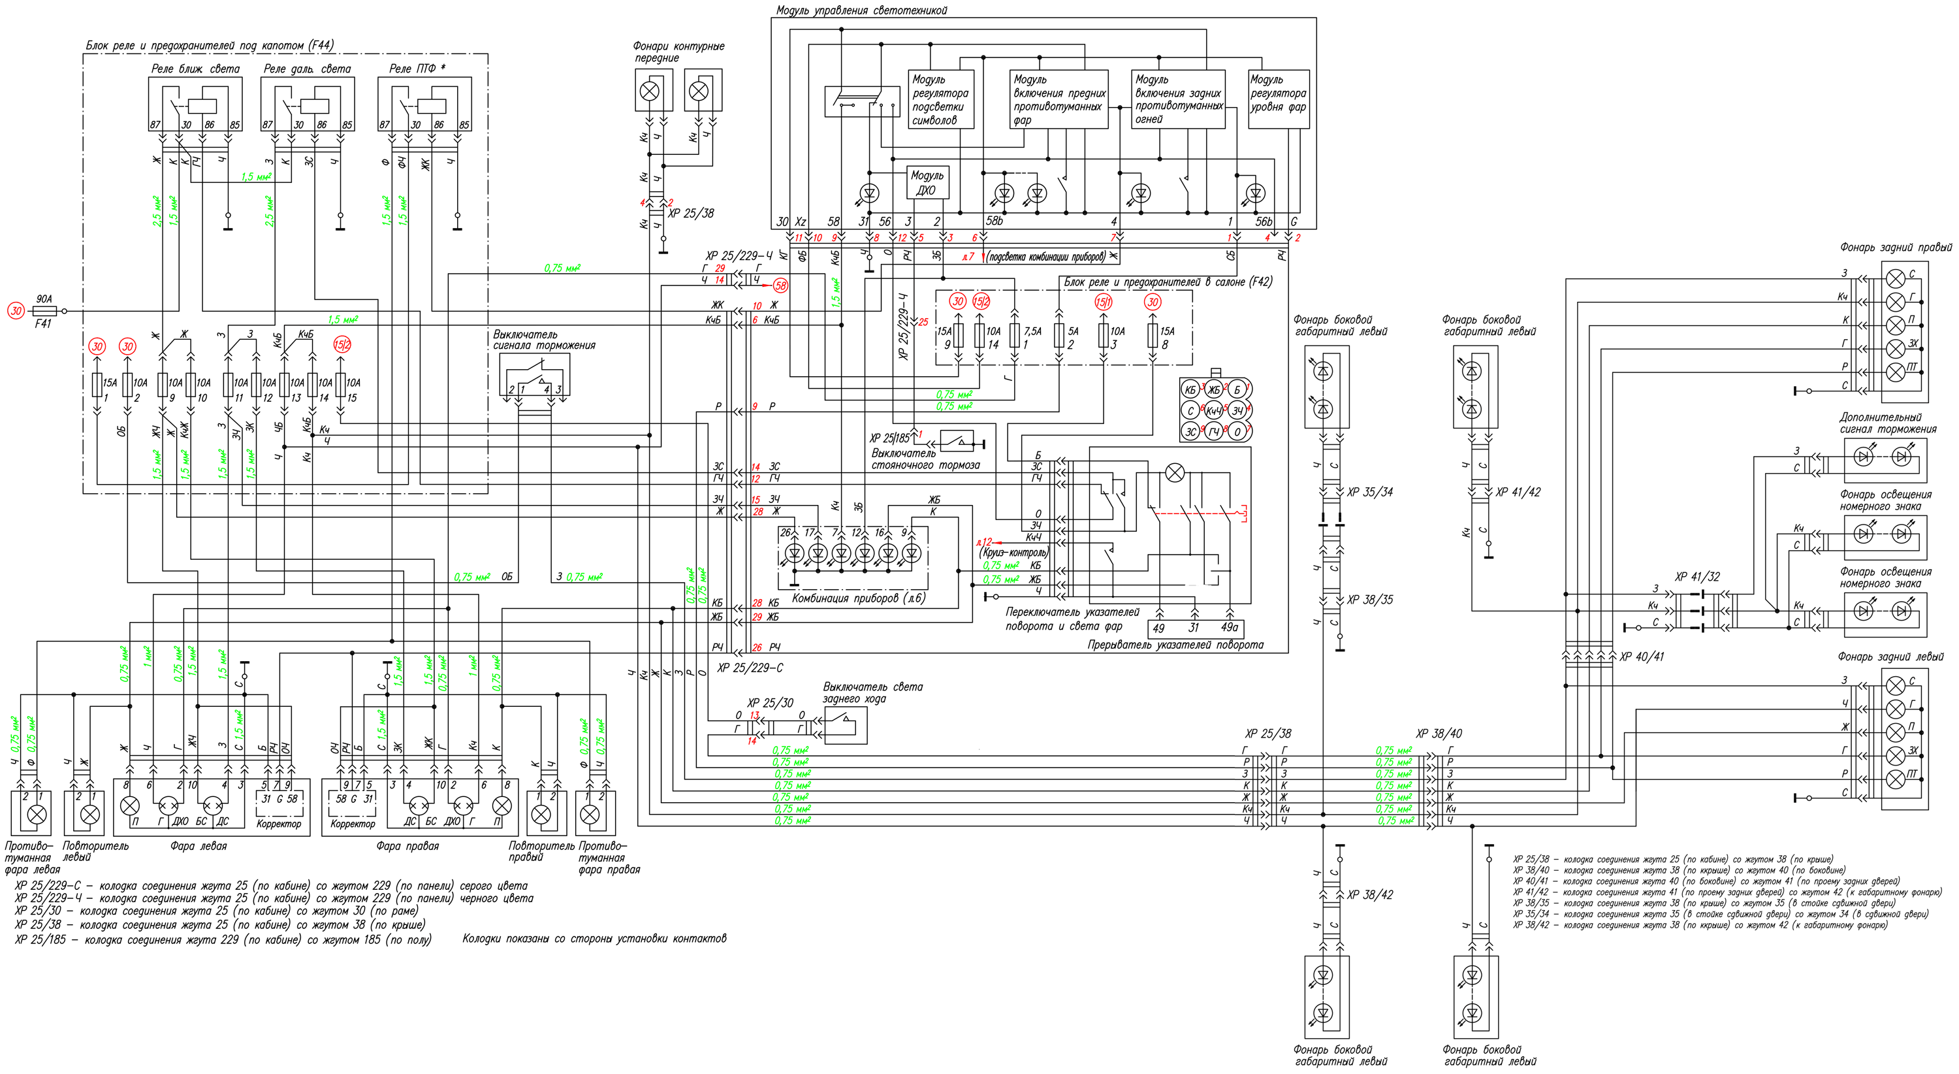Click the red circled '58' marker

[780, 286]
